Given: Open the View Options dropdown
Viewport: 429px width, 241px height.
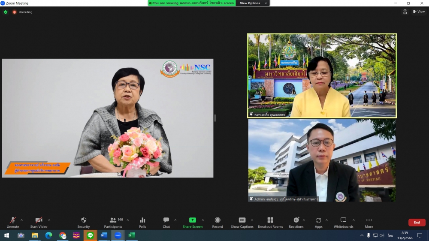Looking at the screenshot, I should (253, 3).
